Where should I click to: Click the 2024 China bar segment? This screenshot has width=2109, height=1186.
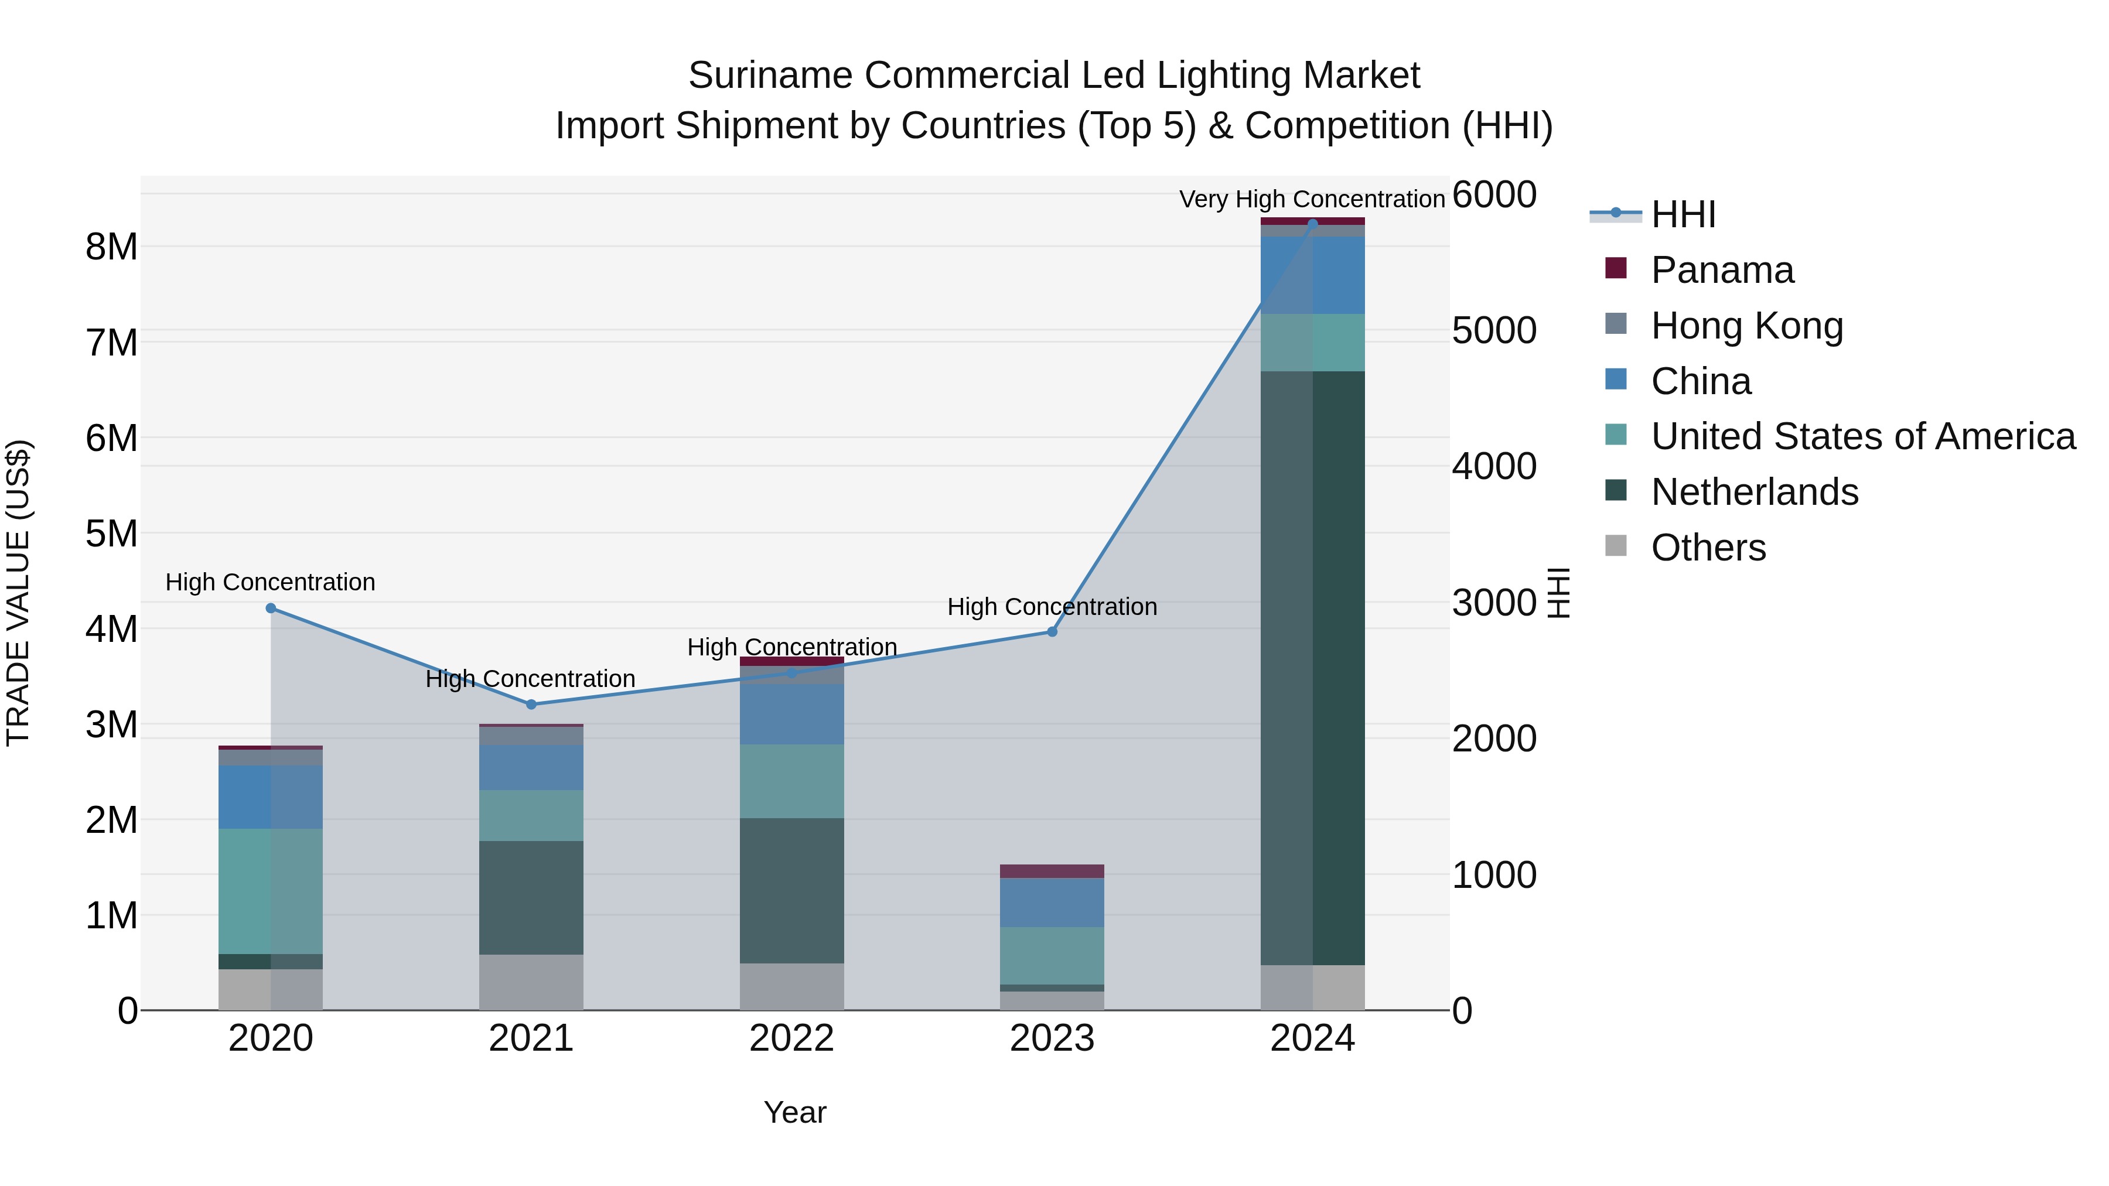tap(1312, 276)
